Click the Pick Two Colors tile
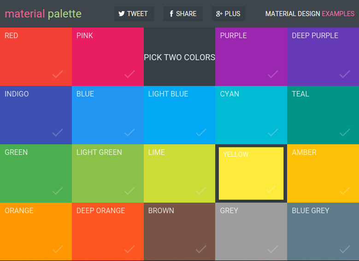This screenshot has height=261, width=359. [179, 57]
